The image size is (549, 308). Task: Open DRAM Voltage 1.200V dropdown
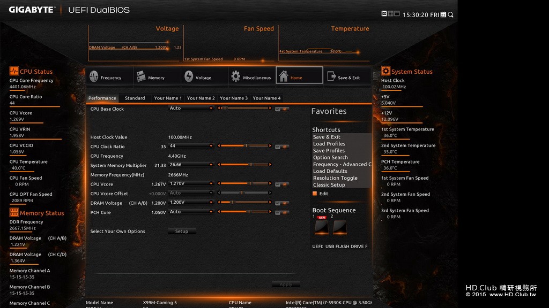point(191,203)
